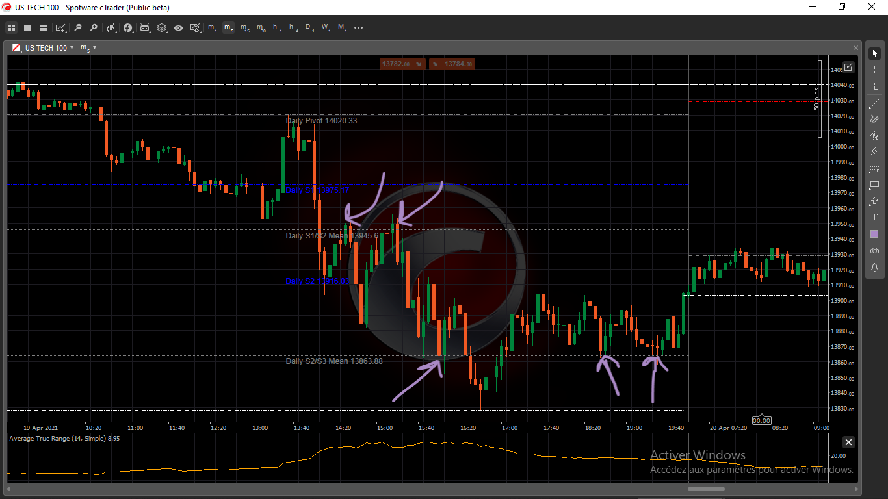
Task: Select the Andrews pitchfork tool
Action: 874,136
